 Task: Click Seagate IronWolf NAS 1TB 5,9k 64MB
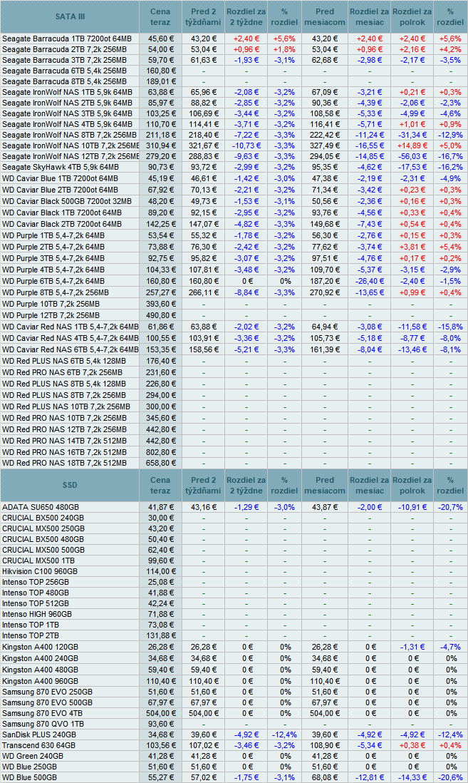point(68,93)
